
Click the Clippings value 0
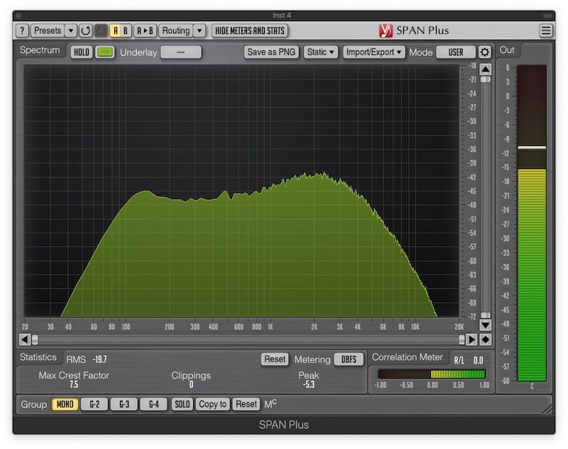coord(191,384)
